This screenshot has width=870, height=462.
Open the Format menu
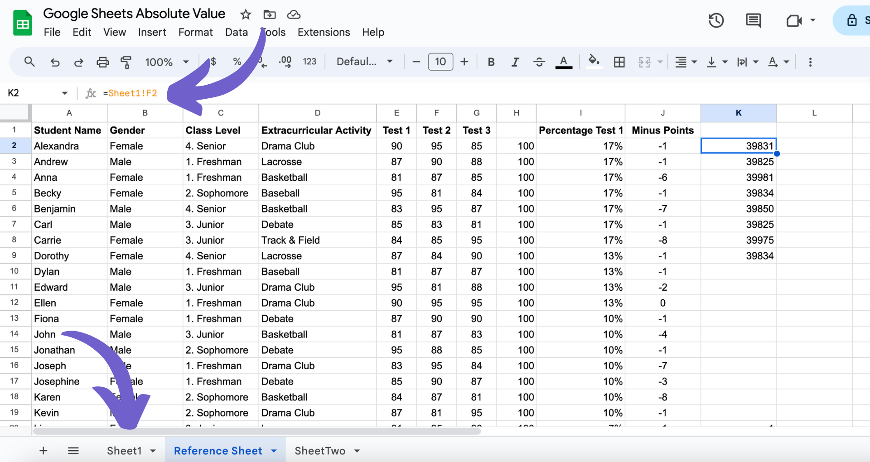point(195,32)
